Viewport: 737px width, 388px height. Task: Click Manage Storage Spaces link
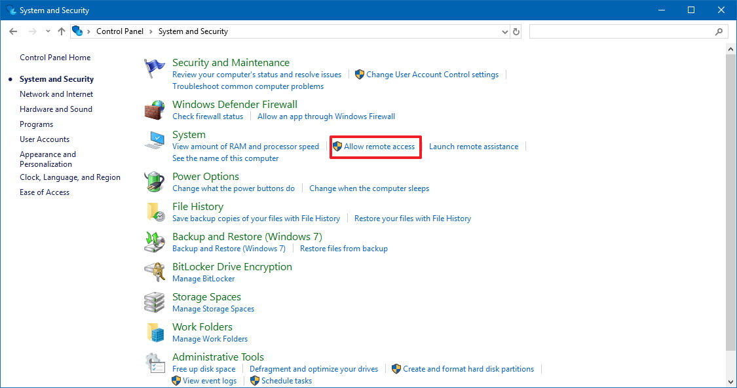point(213,309)
